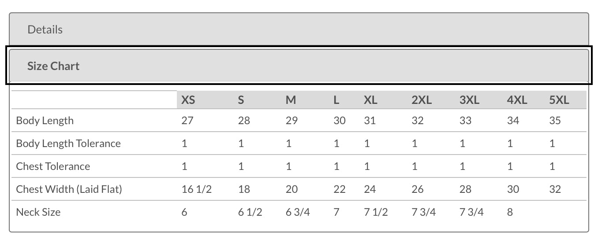Expand the Details accordion section
This screenshot has height=247, width=598.
pyautogui.click(x=299, y=29)
